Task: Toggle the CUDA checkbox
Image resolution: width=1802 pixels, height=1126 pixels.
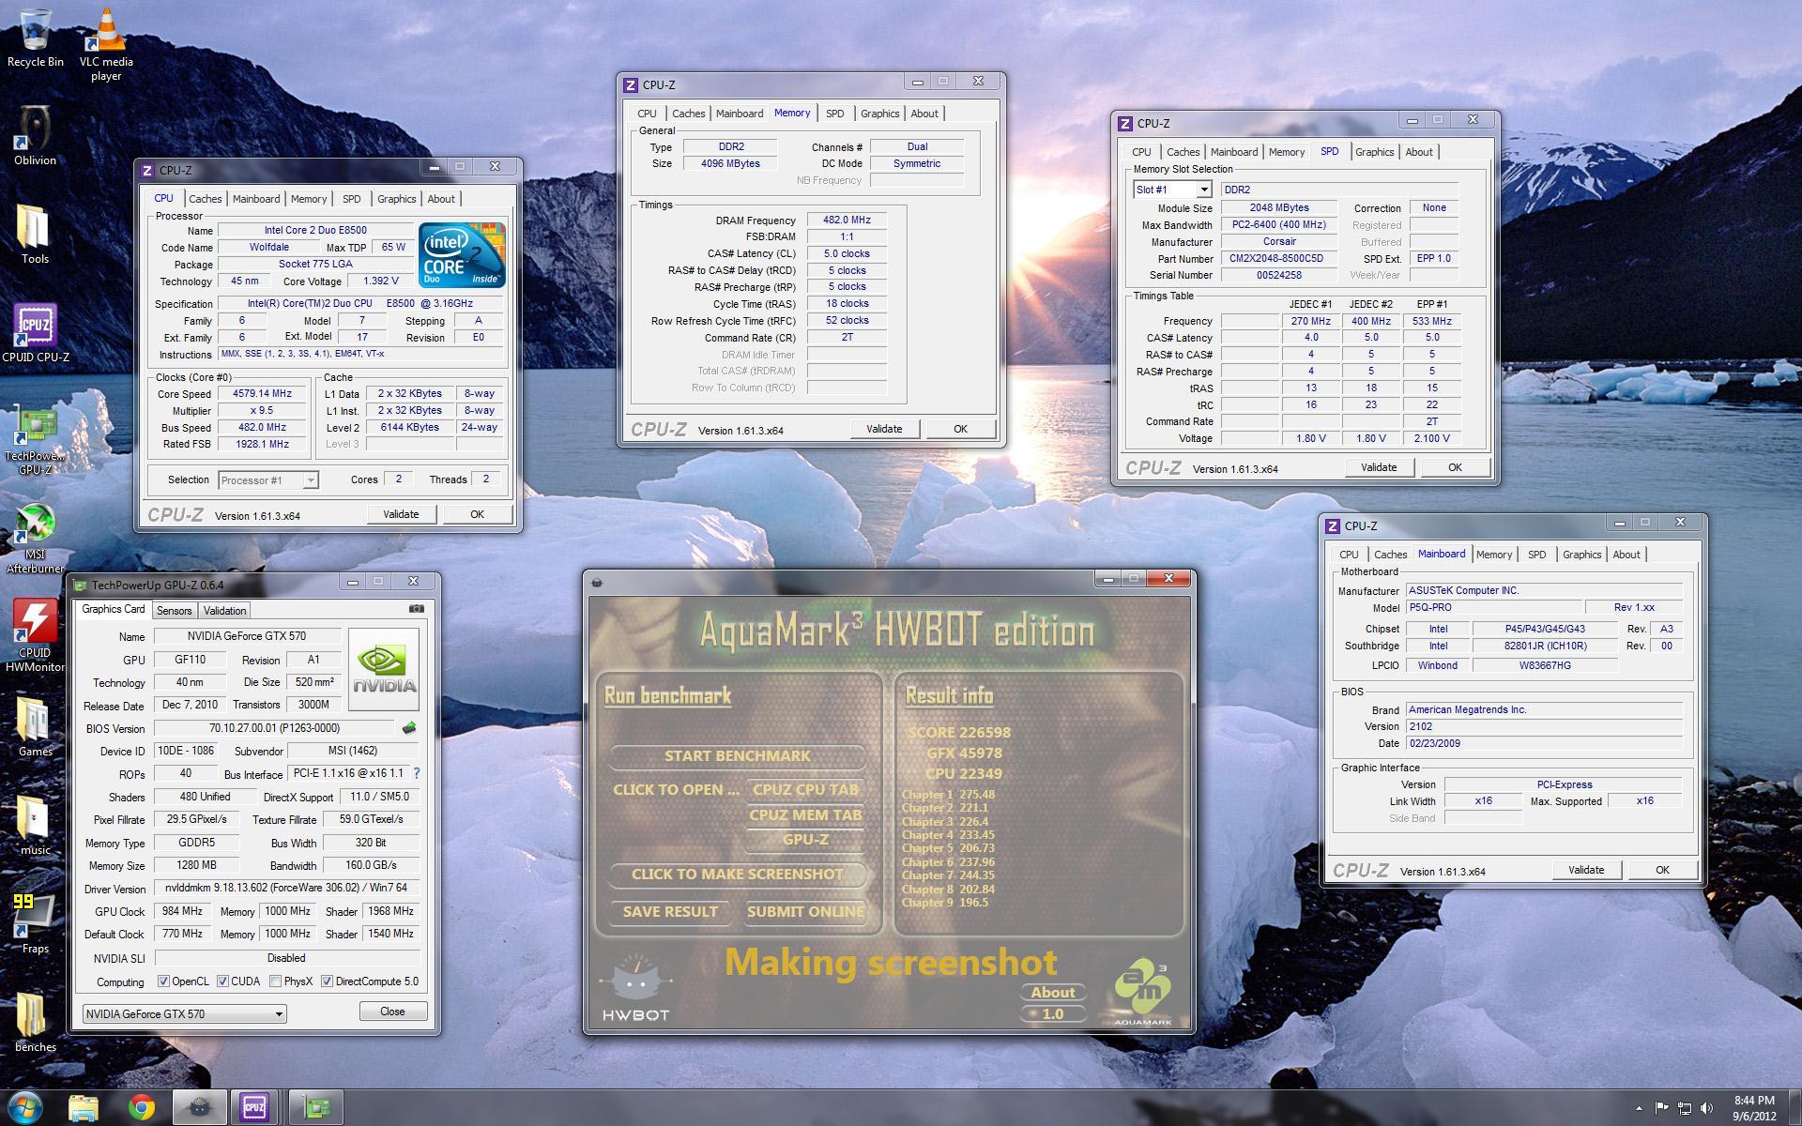Action: point(222,981)
